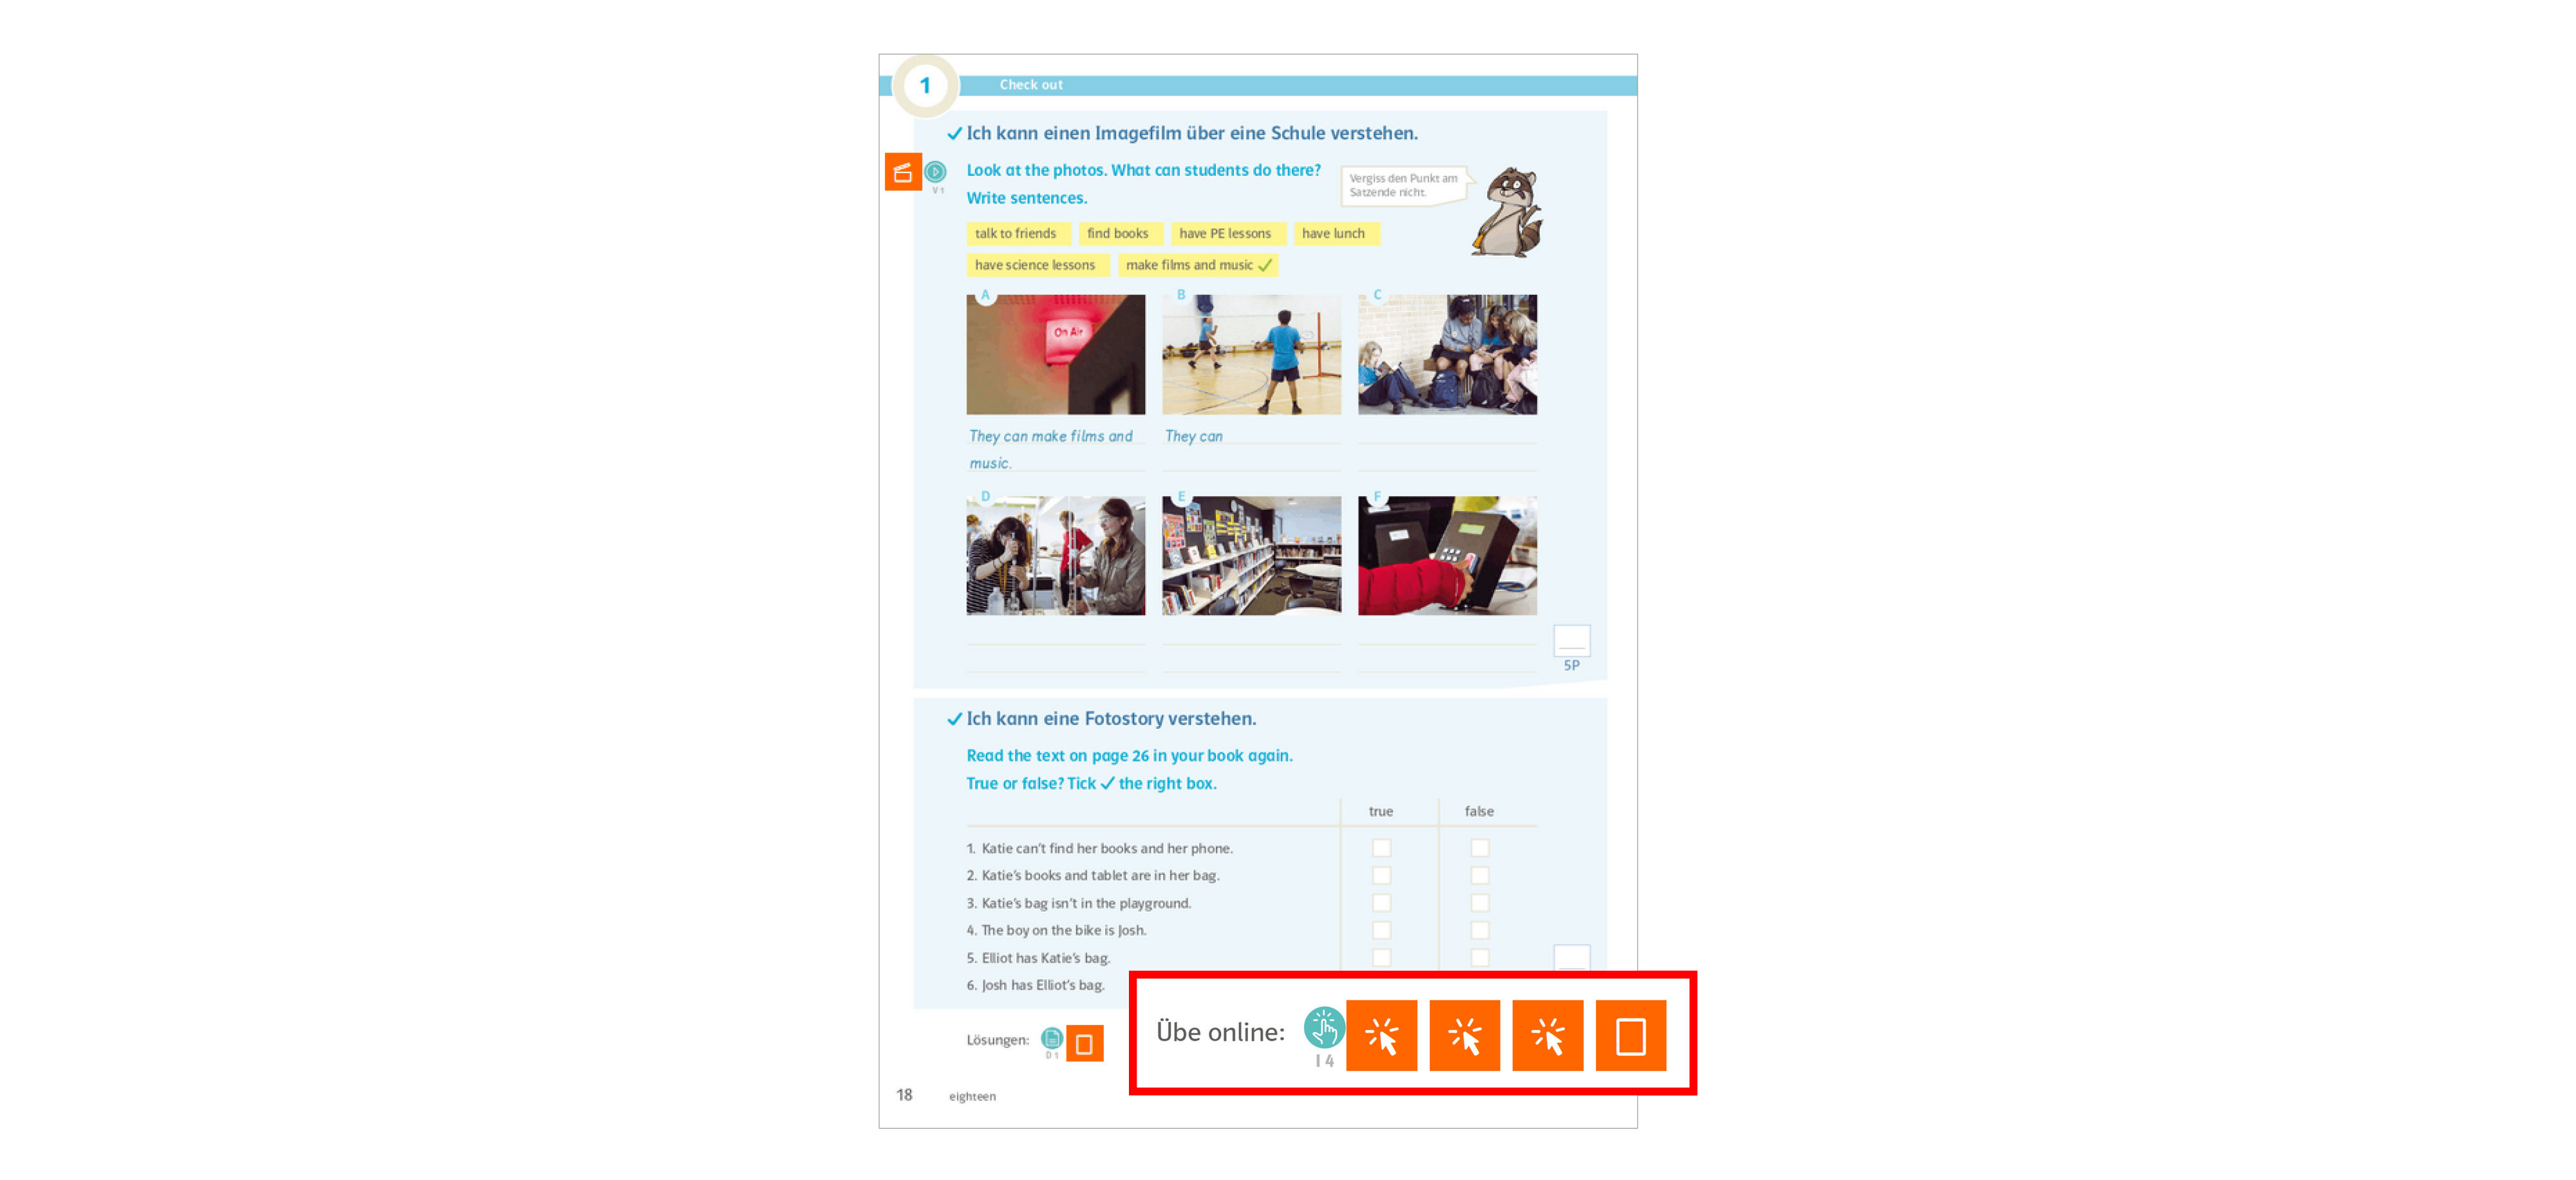The height and width of the screenshot is (1180, 2576).
Task: Open the large orange tablet icon in Übe online
Action: [1631, 1035]
